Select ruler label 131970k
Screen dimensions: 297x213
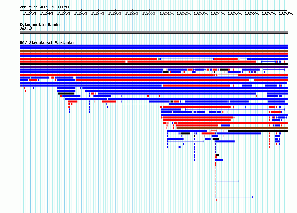98,13
